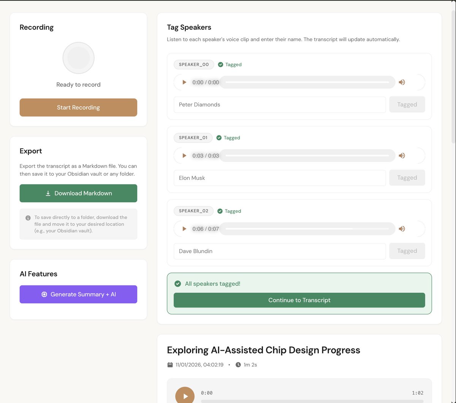456x403 pixels.
Task: Click the check icon beside All speakers tagged
Action: point(177,284)
